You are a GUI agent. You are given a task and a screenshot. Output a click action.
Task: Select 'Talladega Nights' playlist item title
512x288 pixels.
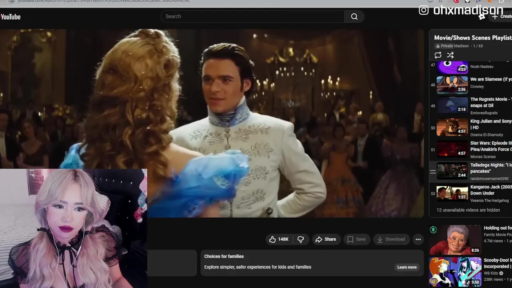(491, 168)
